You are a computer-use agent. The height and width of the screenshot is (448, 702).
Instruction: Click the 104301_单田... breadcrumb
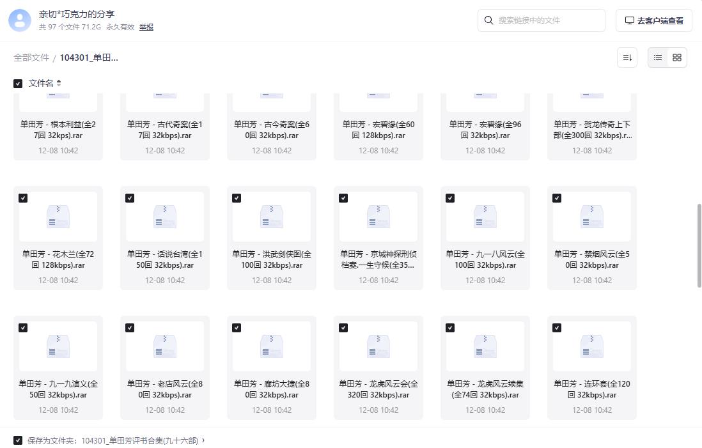coord(89,58)
